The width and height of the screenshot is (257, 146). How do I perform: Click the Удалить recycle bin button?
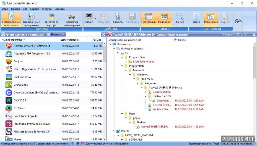[118, 18]
